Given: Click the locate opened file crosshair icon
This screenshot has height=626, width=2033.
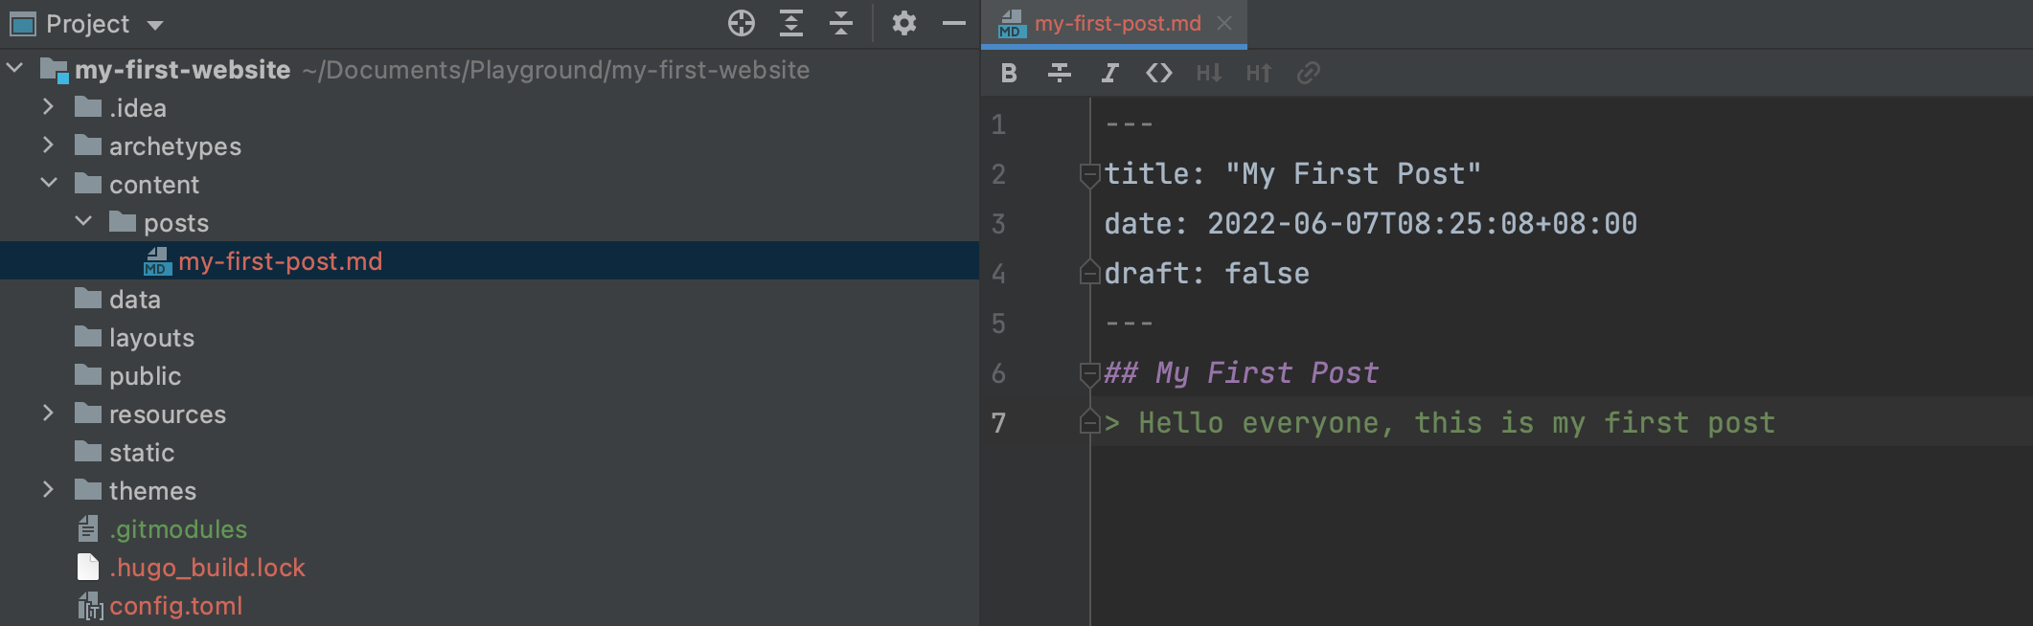Looking at the screenshot, I should [741, 23].
